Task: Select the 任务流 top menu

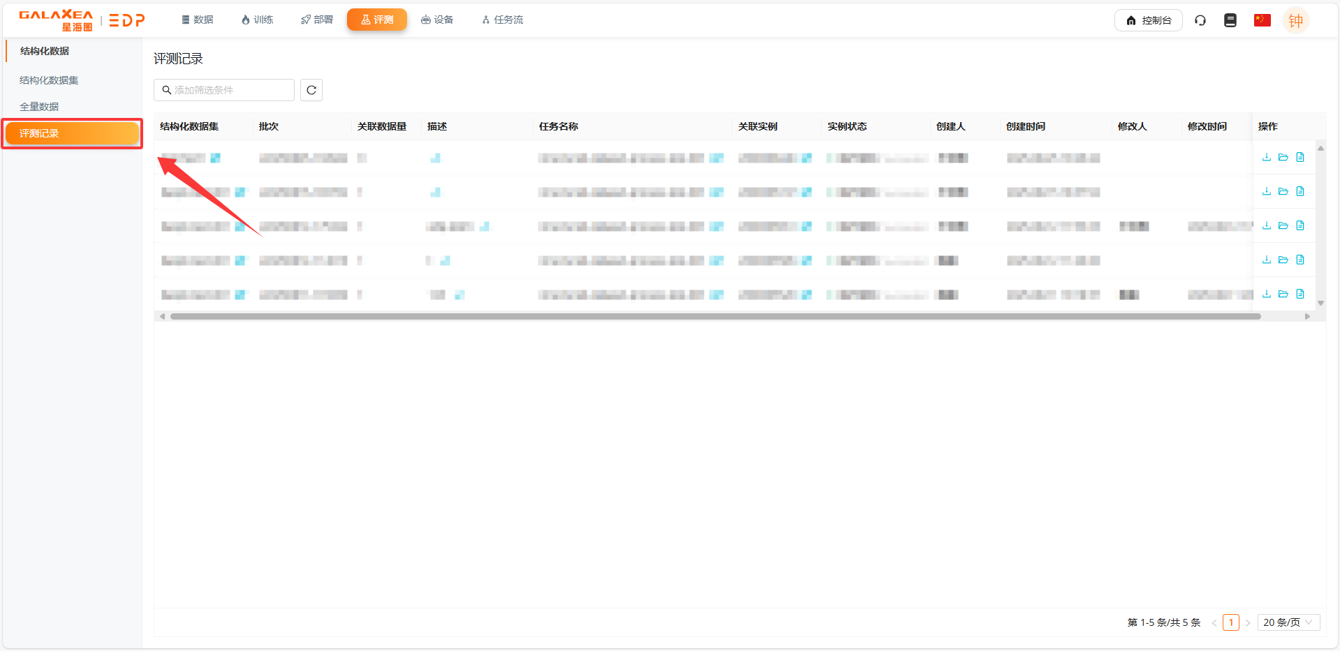Action: pyautogui.click(x=502, y=20)
